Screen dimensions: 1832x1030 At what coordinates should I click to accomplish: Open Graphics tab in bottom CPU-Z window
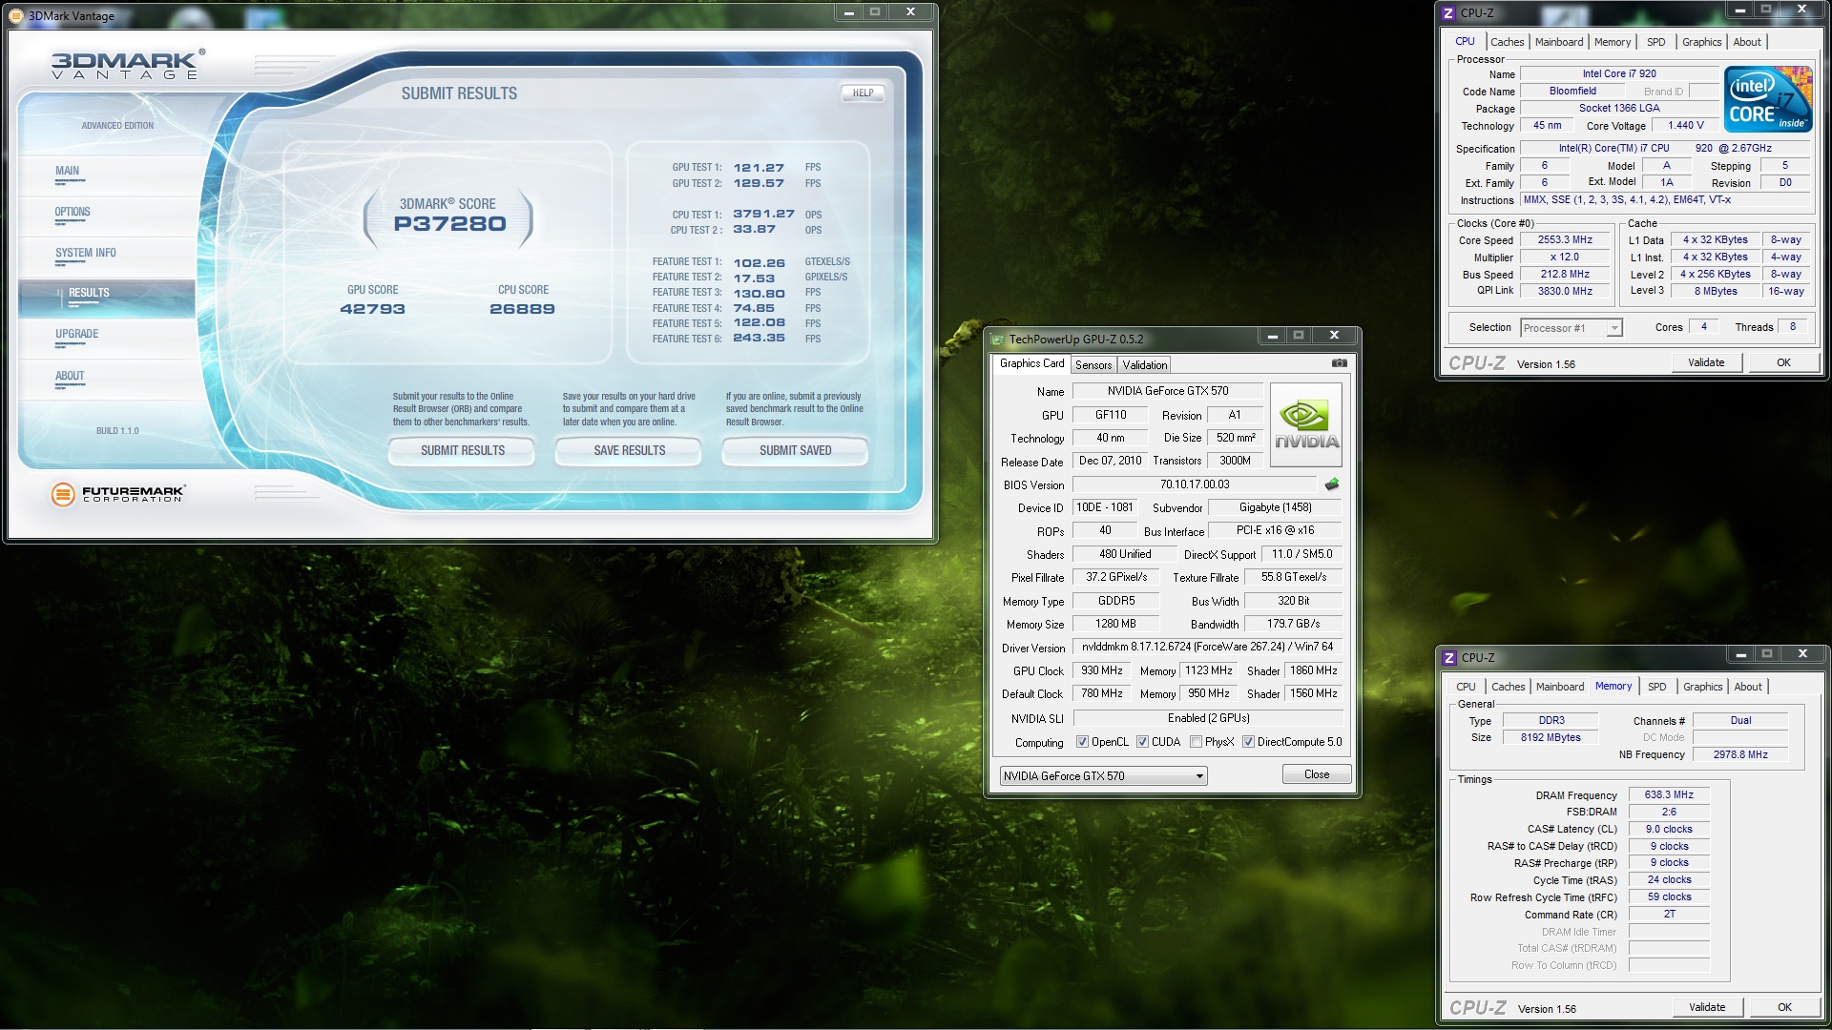point(1702,687)
